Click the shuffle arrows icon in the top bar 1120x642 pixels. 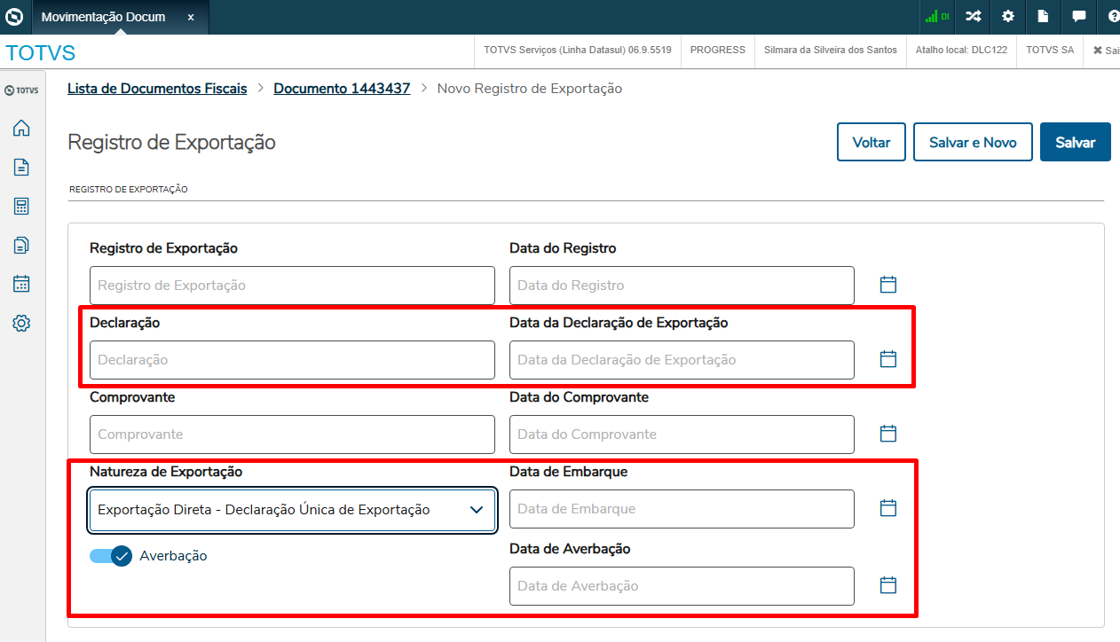click(x=974, y=16)
